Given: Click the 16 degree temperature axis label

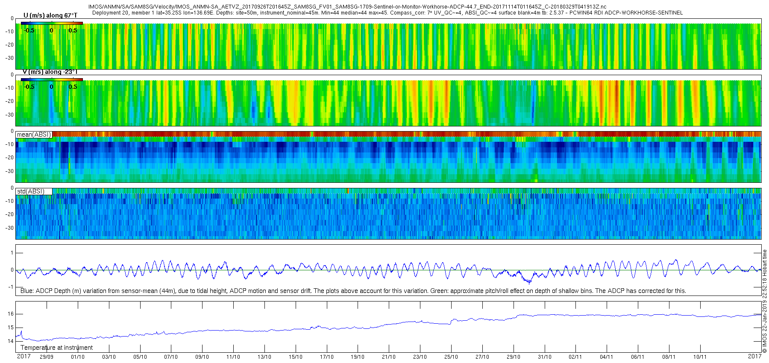Looking at the screenshot, I should tap(11, 314).
